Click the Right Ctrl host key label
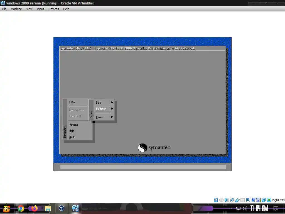Image resolution: width=285 pixels, height=214 pixels. pos(278,200)
